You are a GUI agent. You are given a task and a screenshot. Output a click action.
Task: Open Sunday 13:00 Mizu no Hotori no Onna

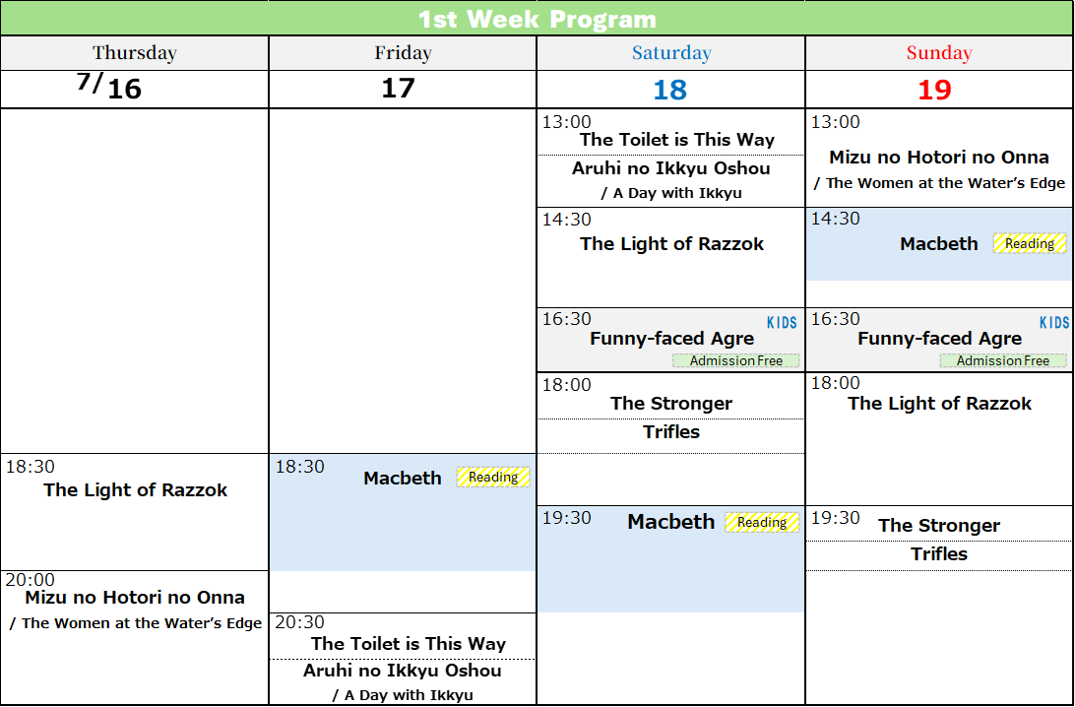[x=939, y=158]
